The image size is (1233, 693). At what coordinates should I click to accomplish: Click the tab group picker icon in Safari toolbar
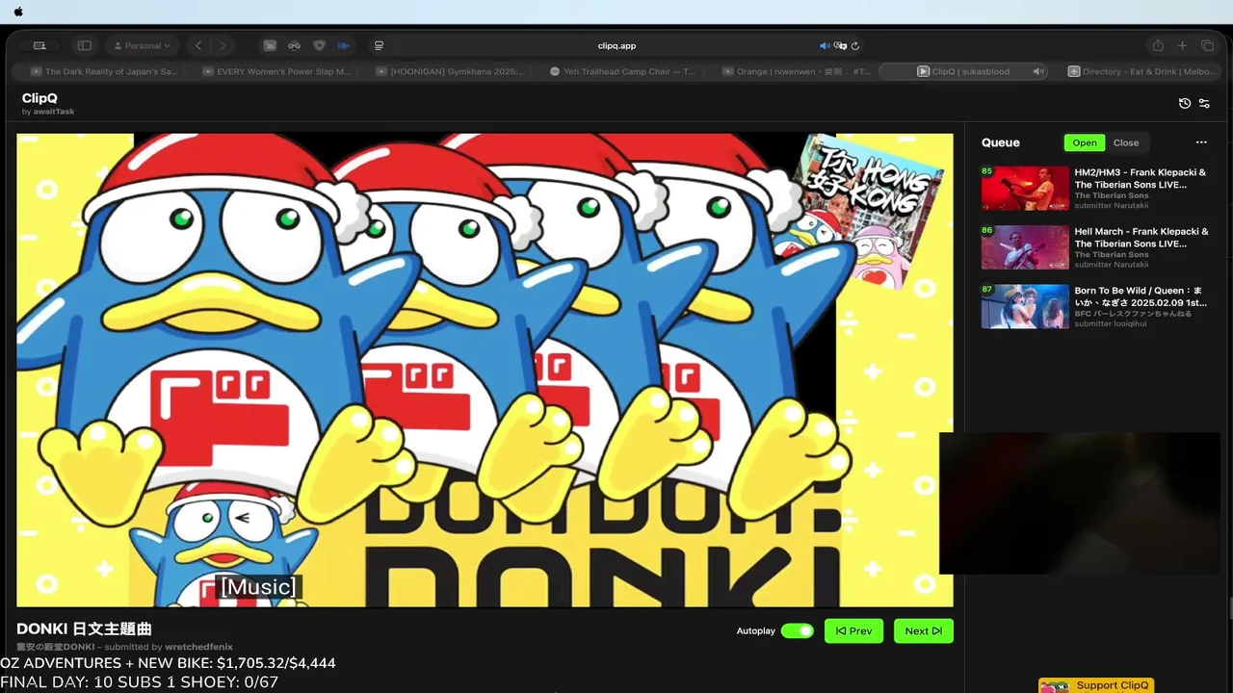[39, 45]
